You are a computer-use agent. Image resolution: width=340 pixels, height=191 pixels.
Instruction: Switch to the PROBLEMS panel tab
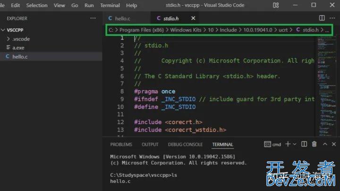[x=121, y=144]
